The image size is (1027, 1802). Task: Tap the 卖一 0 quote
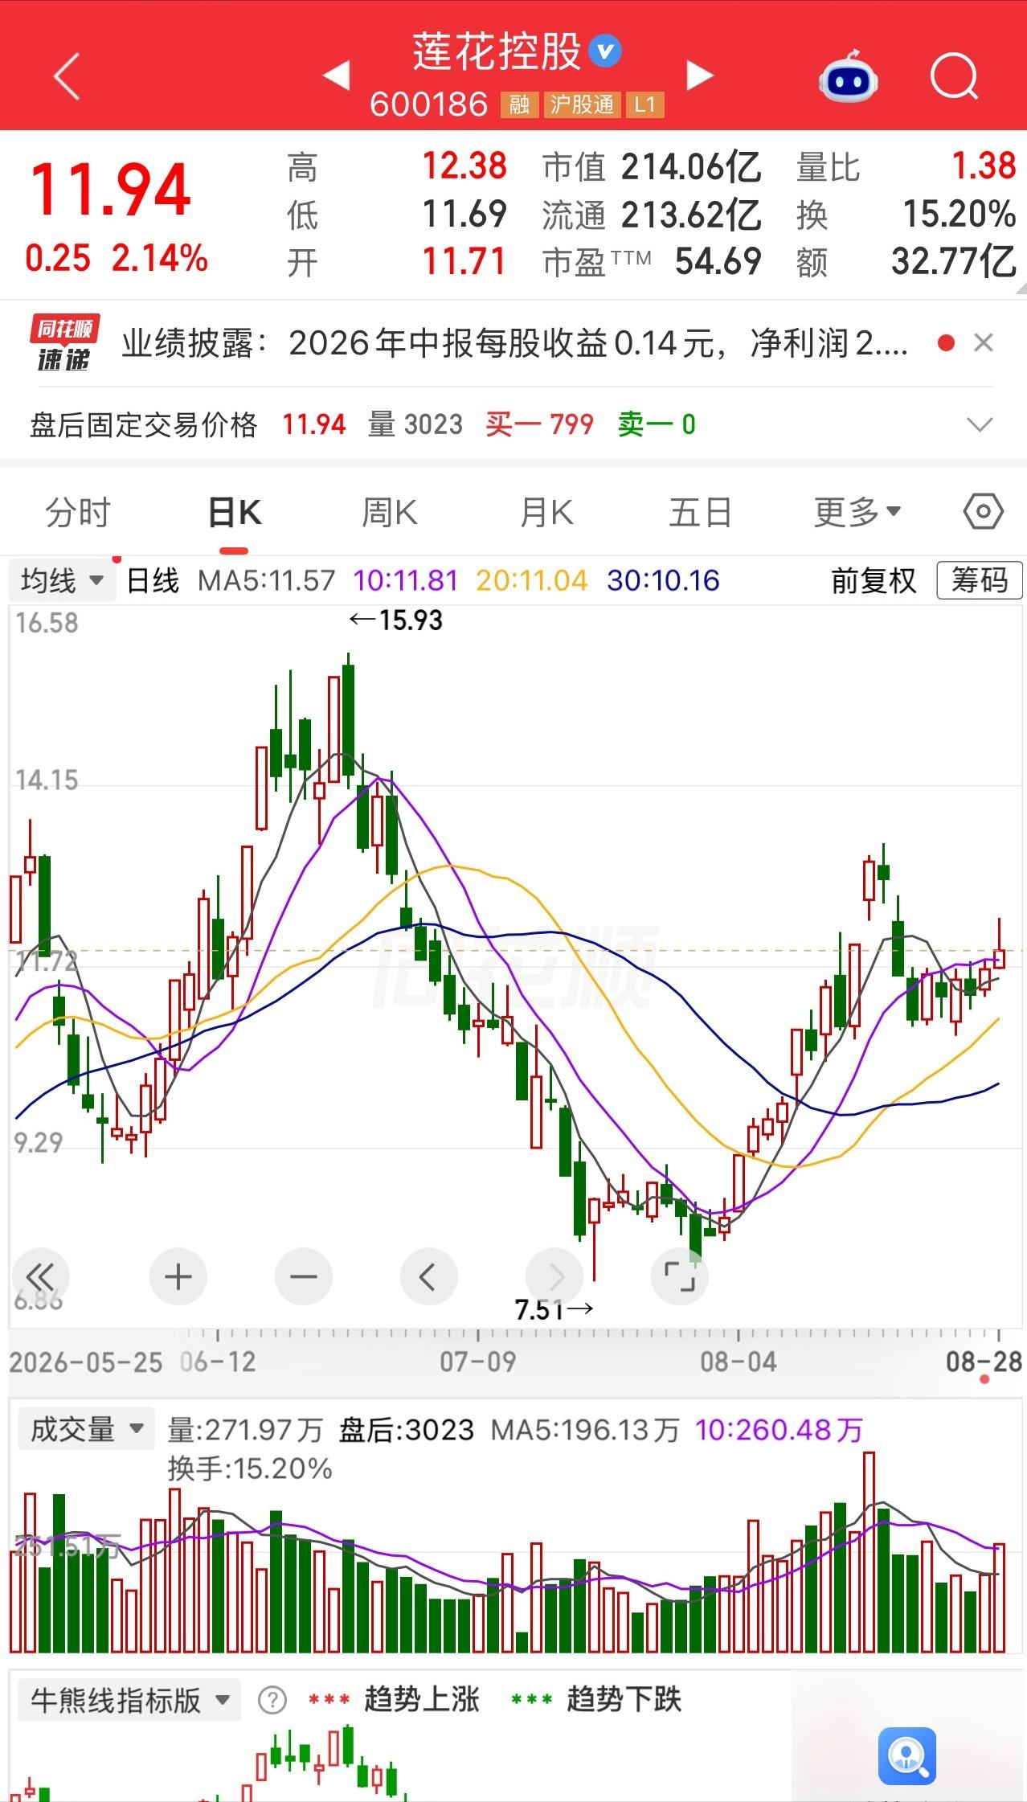[x=657, y=424]
